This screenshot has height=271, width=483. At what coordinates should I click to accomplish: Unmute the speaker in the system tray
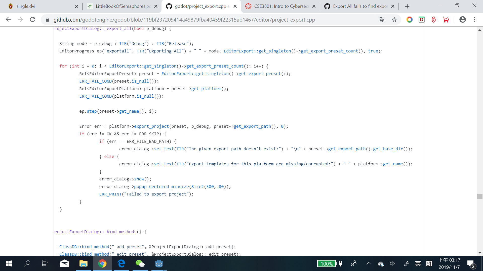click(x=393, y=263)
